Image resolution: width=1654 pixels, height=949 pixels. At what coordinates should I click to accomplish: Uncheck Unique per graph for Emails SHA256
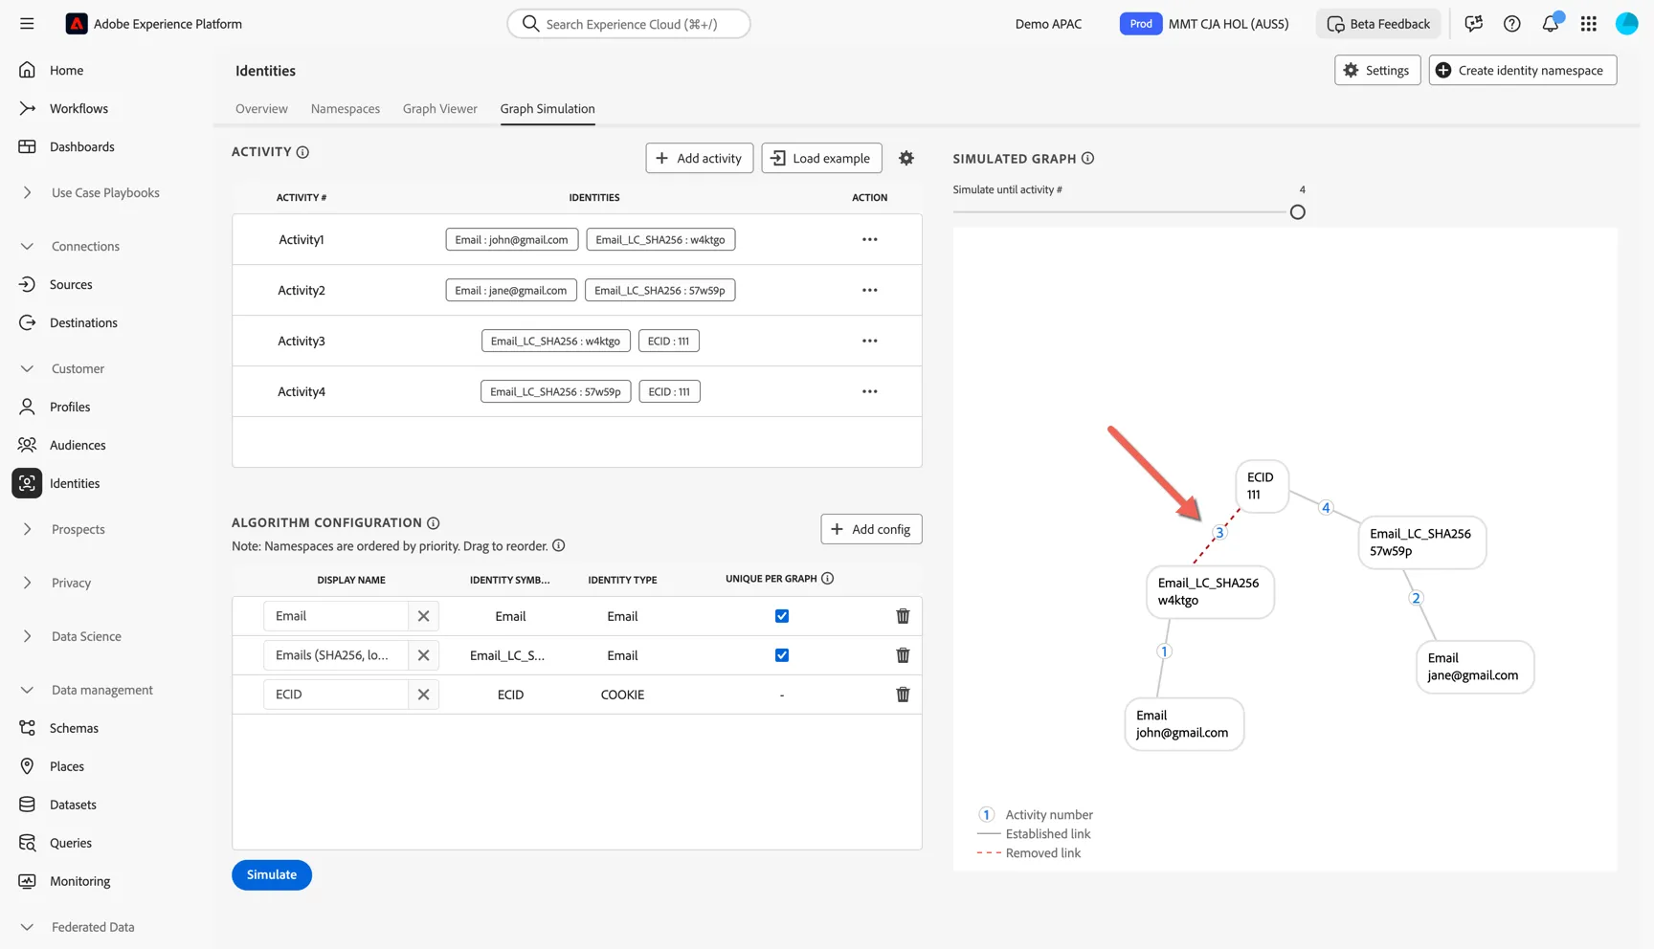(782, 655)
